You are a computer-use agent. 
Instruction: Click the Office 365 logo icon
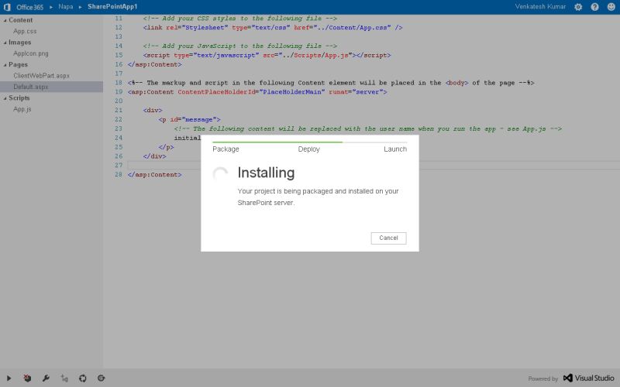pos(7,7)
